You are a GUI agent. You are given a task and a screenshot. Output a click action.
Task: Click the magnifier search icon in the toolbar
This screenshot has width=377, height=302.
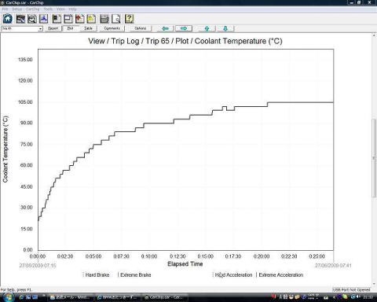click(32, 19)
